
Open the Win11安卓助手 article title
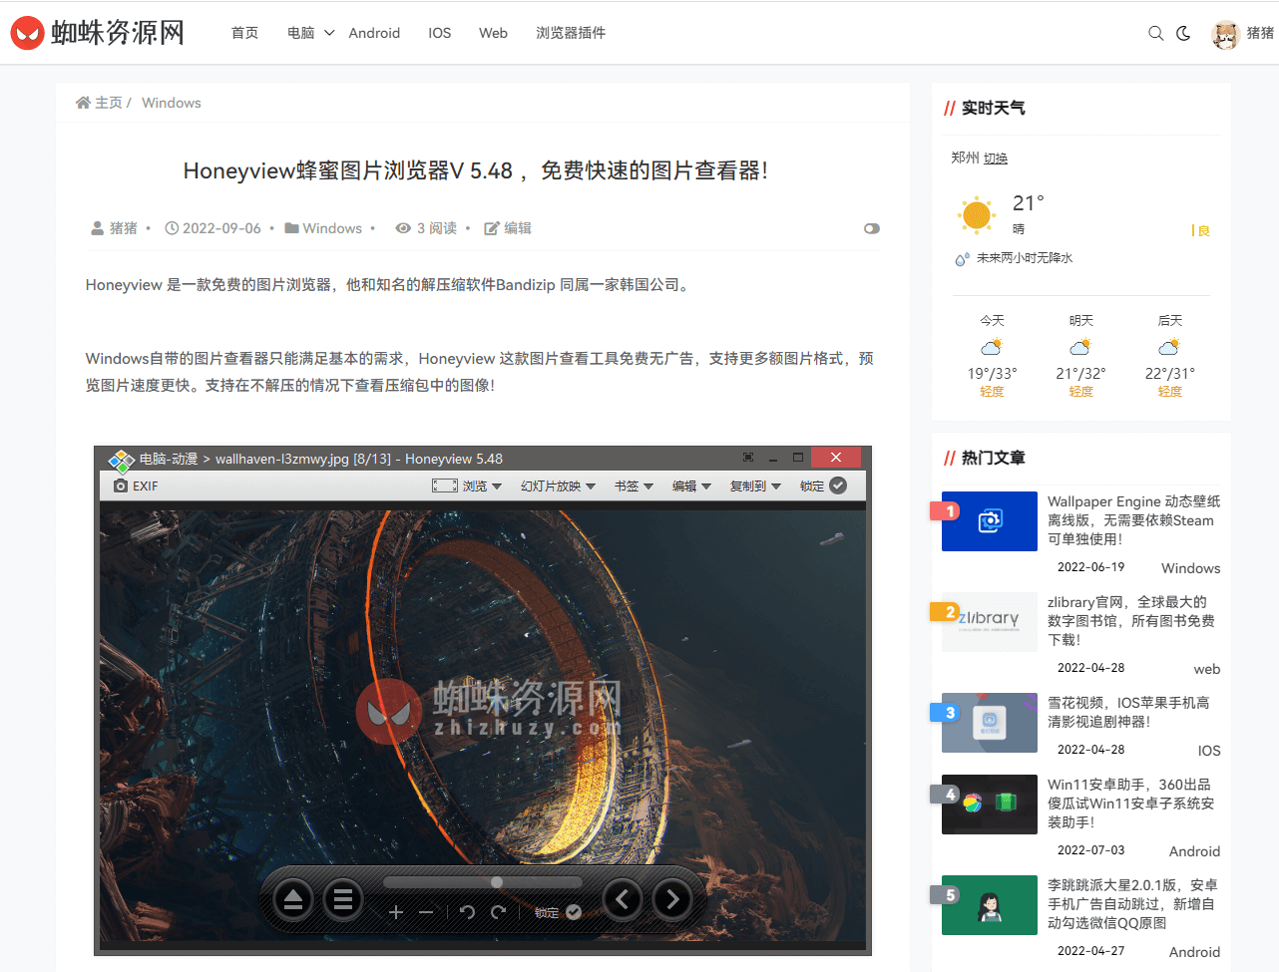tap(1131, 804)
